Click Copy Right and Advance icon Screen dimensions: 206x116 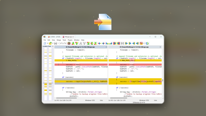click(107, 43)
